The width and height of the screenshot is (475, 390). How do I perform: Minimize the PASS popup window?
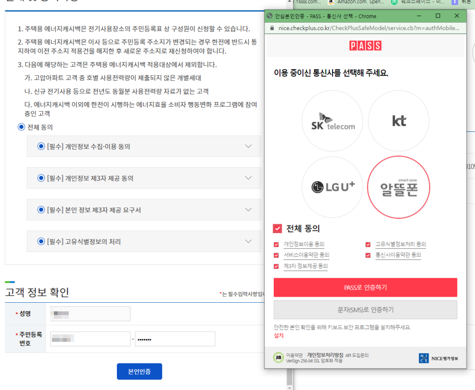click(419, 16)
